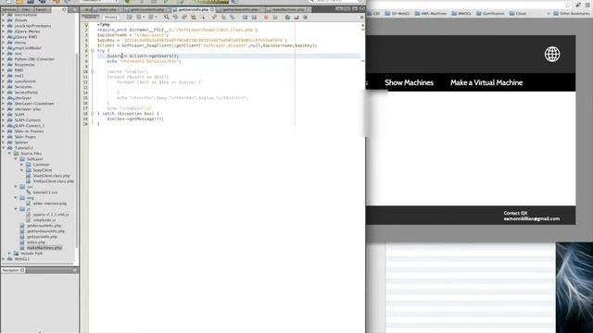Switch to the Source view button
The image size is (593, 333).
(x=91, y=17)
